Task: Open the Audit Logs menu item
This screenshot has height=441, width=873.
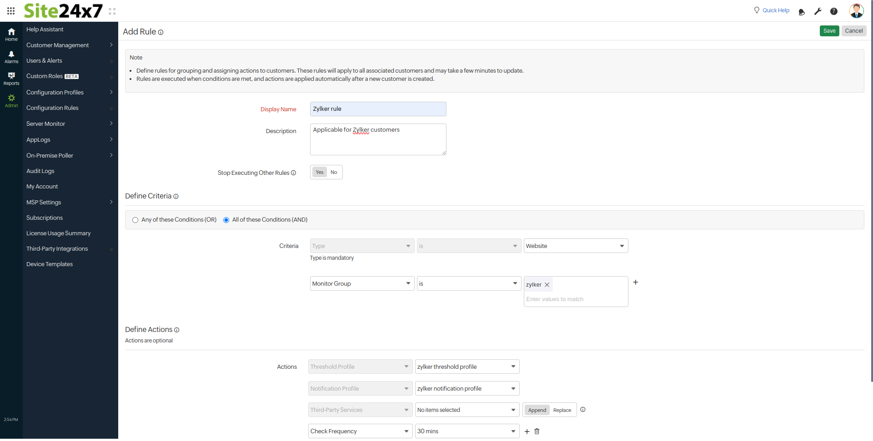Action: 40,171
